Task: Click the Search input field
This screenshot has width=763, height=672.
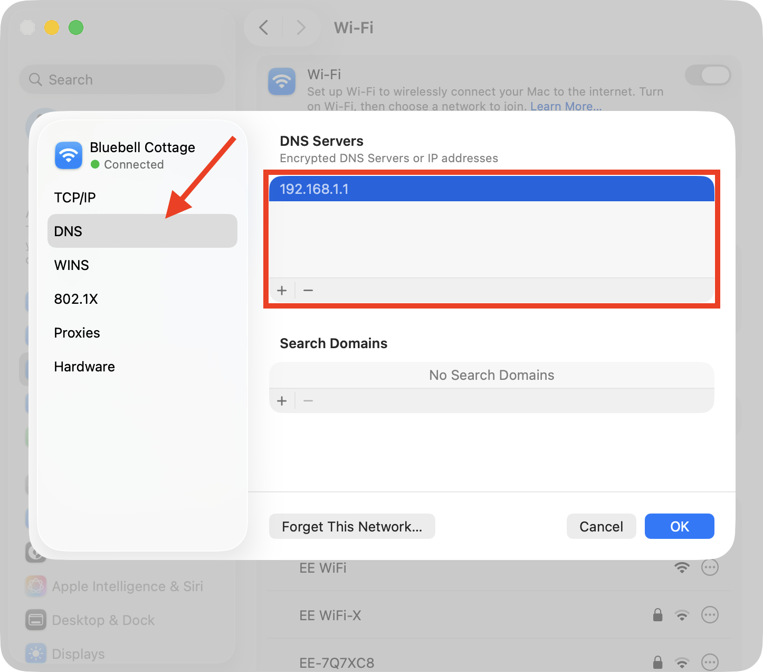Action: [121, 79]
